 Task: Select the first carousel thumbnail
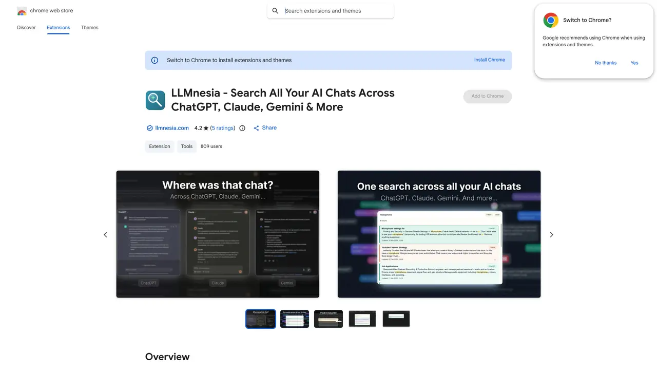coord(261,319)
